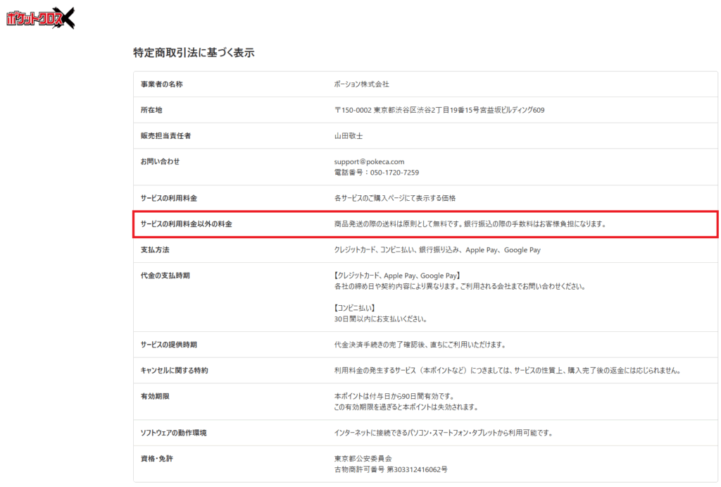Click the ポケットクロス logo

tap(39, 18)
